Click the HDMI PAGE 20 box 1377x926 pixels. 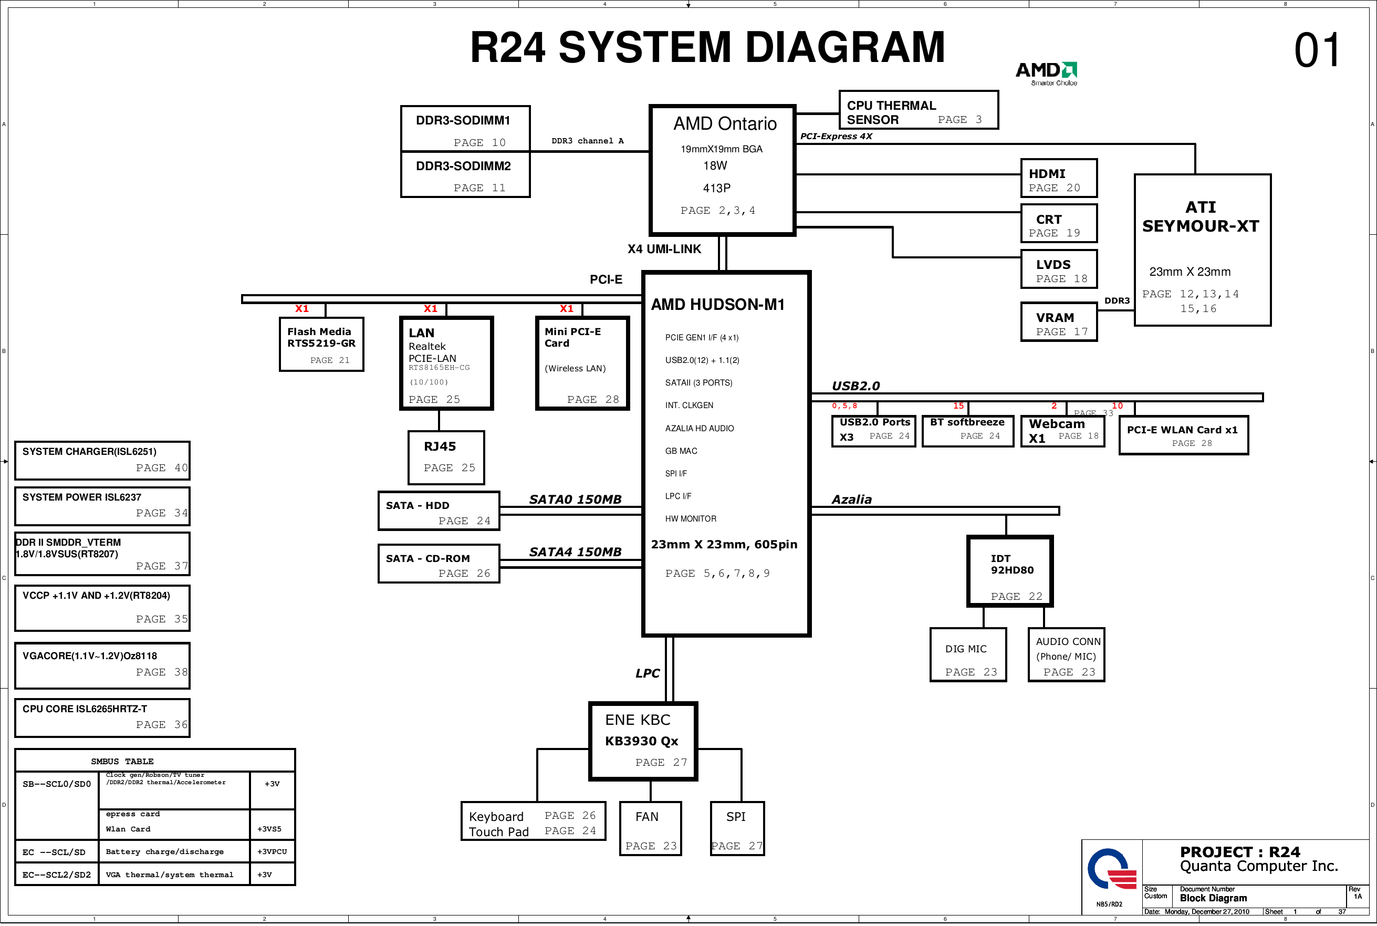coord(1059,178)
